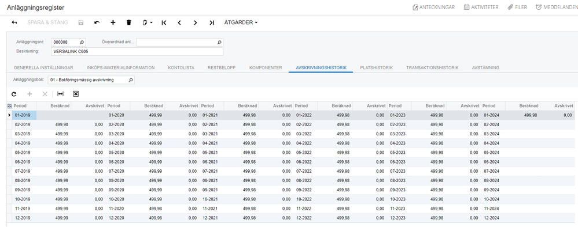The height and width of the screenshot is (227, 578).
Task: Open the Anläggningsbok selector lookup
Action: (x=131, y=80)
